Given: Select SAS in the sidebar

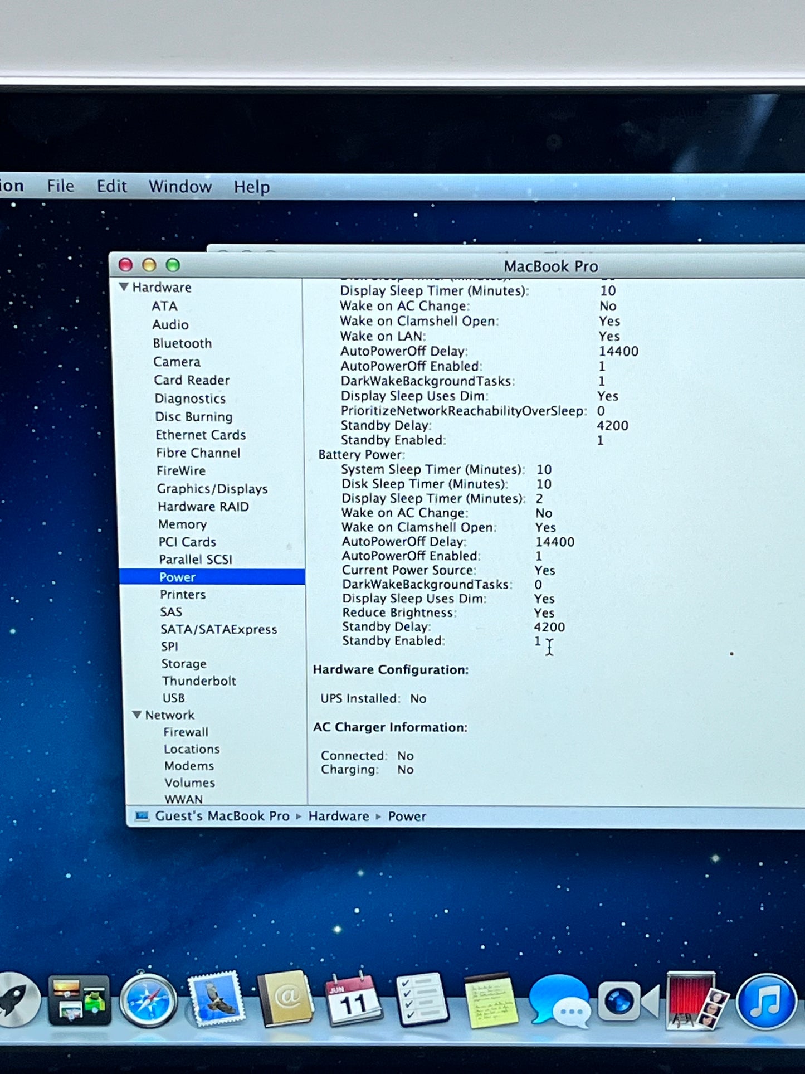Looking at the screenshot, I should pos(171,611).
